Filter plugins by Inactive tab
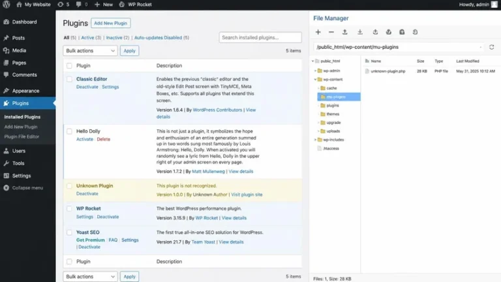This screenshot has width=501, height=282. pos(114,38)
